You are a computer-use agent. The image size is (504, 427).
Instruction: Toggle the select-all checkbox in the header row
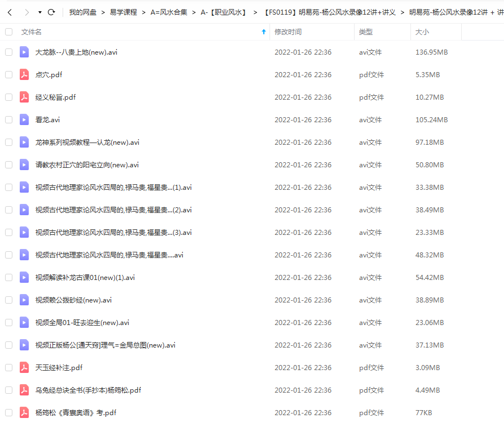8,32
